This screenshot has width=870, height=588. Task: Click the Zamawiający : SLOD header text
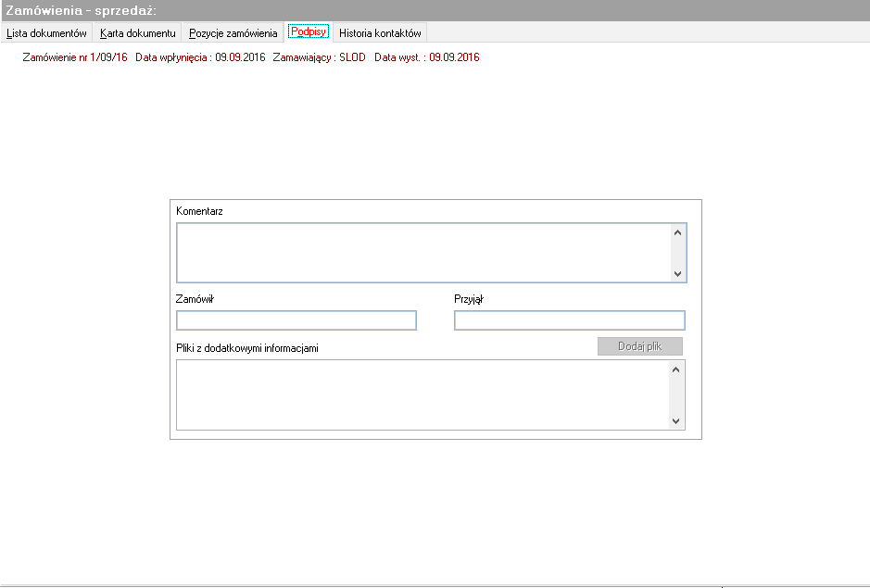[x=319, y=57]
